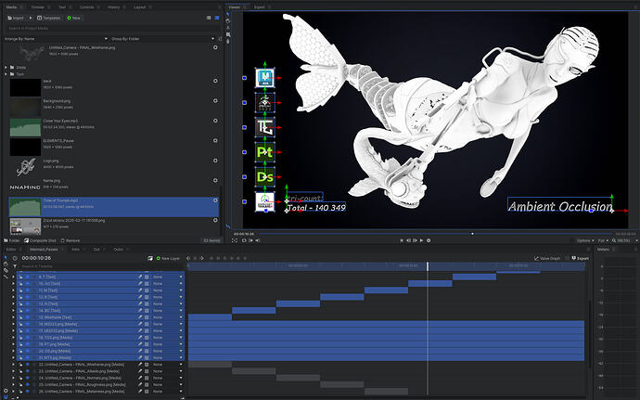The height and width of the screenshot is (400, 640).
Task: Toggle visibility of layer 22 Wireframe
Action: (27, 365)
